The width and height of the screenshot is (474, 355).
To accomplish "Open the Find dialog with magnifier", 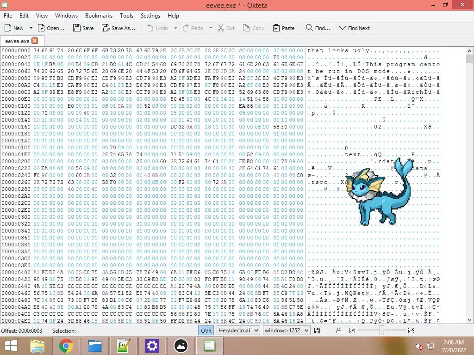I will point(318,28).
